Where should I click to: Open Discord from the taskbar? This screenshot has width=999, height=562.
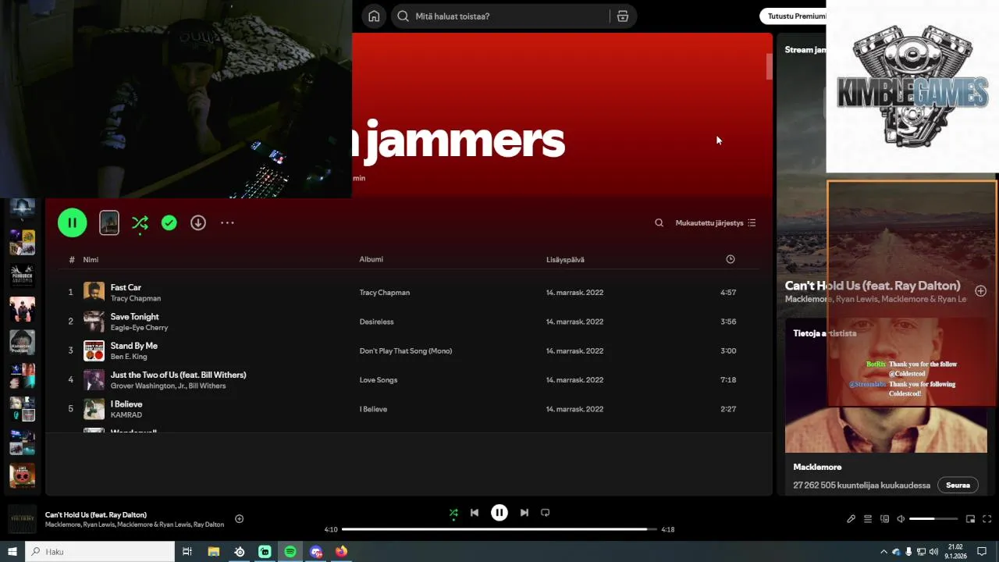(x=316, y=552)
